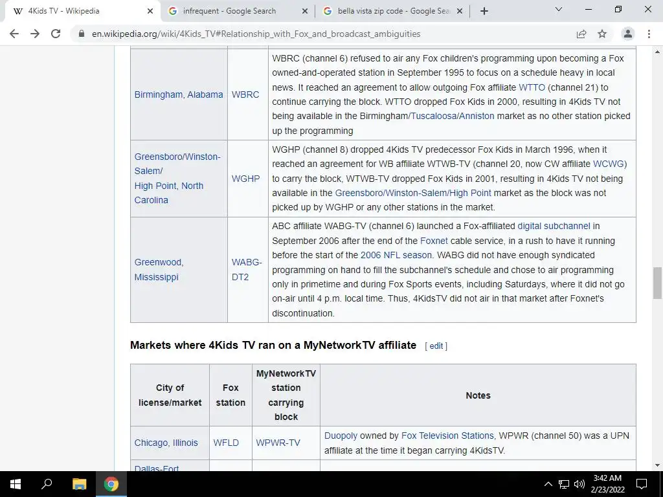The width and height of the screenshot is (663, 497).
Task: Open File Explorer from taskbar
Action: tap(79, 484)
